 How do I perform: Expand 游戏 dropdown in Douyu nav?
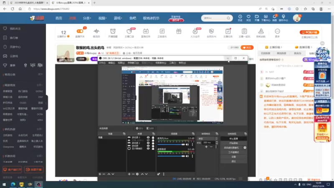point(118,18)
